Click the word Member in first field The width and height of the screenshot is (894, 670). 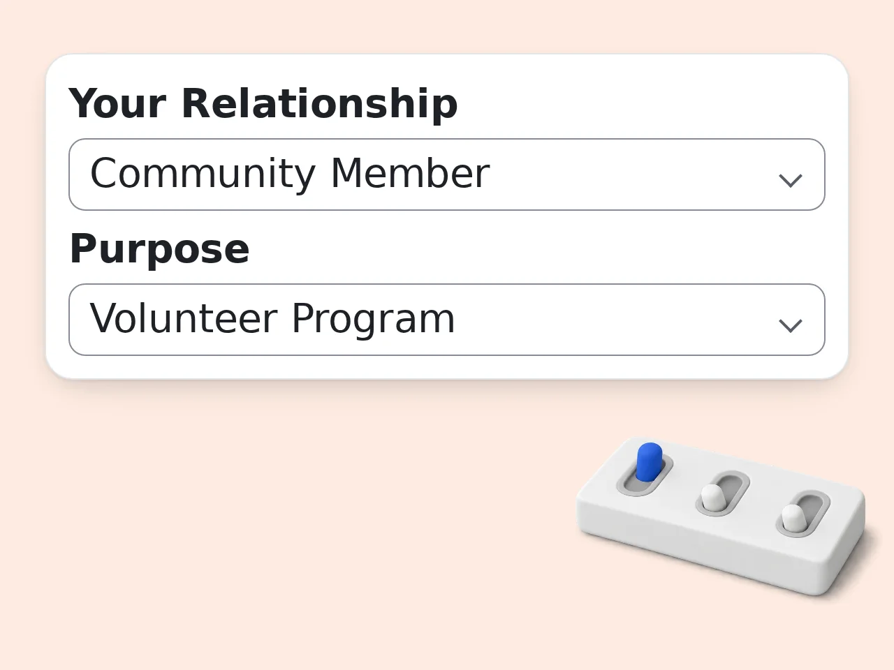pyautogui.click(x=410, y=173)
